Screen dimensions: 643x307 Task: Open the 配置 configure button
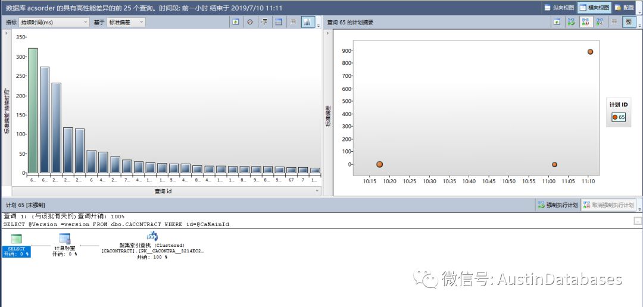(624, 7)
